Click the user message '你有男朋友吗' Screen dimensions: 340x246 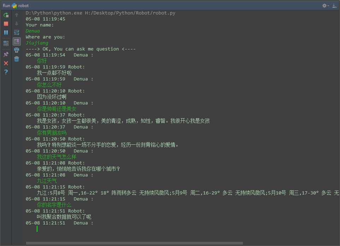click(52, 133)
